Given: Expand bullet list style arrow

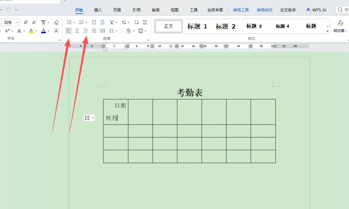Looking at the screenshot, I should [74, 23].
